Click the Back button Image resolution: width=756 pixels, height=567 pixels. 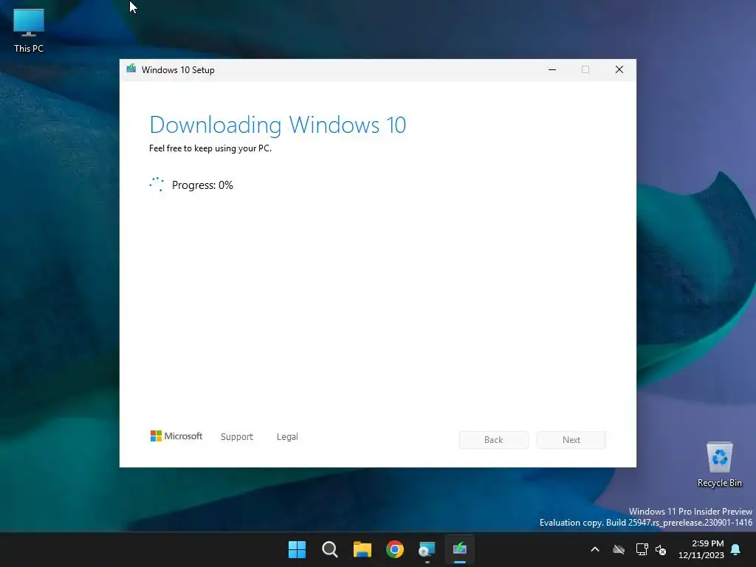[x=494, y=440]
